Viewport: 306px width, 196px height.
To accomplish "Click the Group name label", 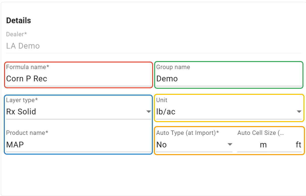I will pyautogui.click(x=173, y=67).
